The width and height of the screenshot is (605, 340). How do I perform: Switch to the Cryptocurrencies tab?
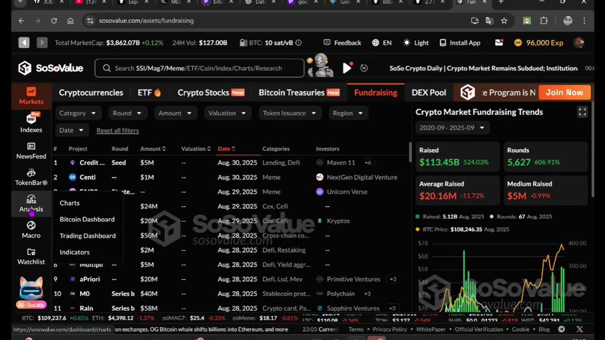(x=91, y=93)
